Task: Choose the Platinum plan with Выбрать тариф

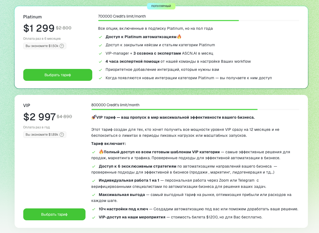Action: click(x=58, y=75)
